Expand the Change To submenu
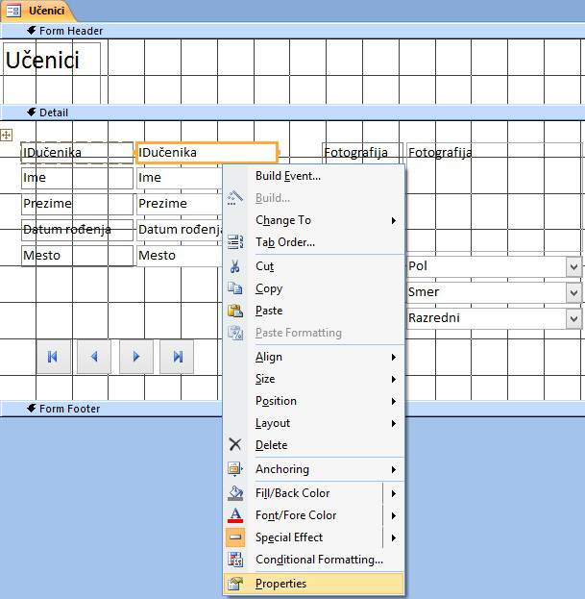This screenshot has height=599, width=585. [x=393, y=220]
